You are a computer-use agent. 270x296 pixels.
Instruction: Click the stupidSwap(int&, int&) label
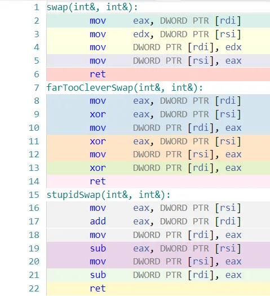tap(108, 195)
